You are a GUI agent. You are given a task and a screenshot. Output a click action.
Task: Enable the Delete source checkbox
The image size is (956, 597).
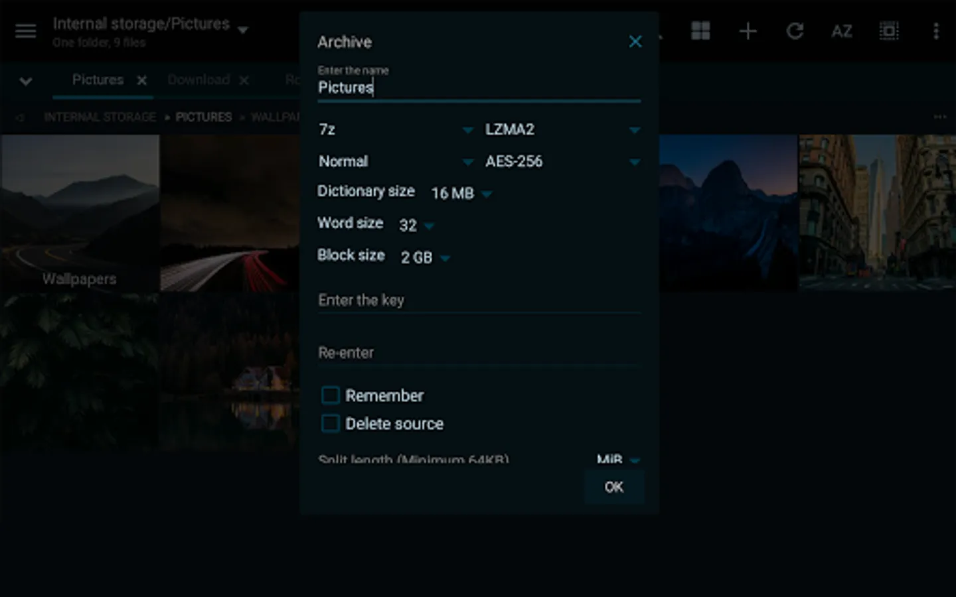click(331, 423)
